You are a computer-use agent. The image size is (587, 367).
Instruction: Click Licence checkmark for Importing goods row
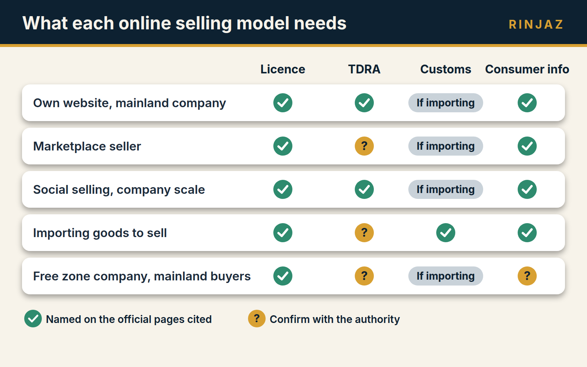(283, 233)
